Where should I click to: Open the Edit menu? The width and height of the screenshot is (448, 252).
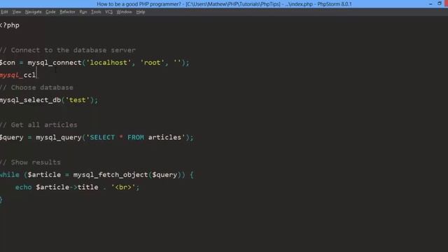point(4,12)
